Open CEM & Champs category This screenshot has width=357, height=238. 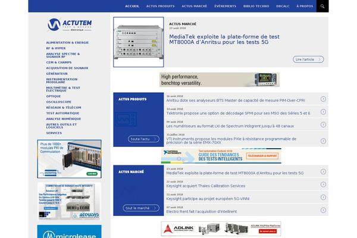pos(59,62)
